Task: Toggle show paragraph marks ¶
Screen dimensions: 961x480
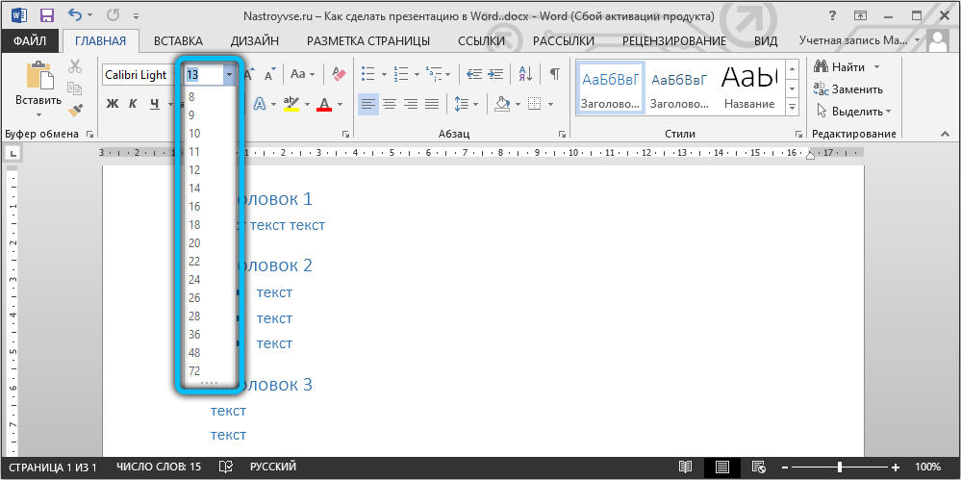Action: pos(555,74)
